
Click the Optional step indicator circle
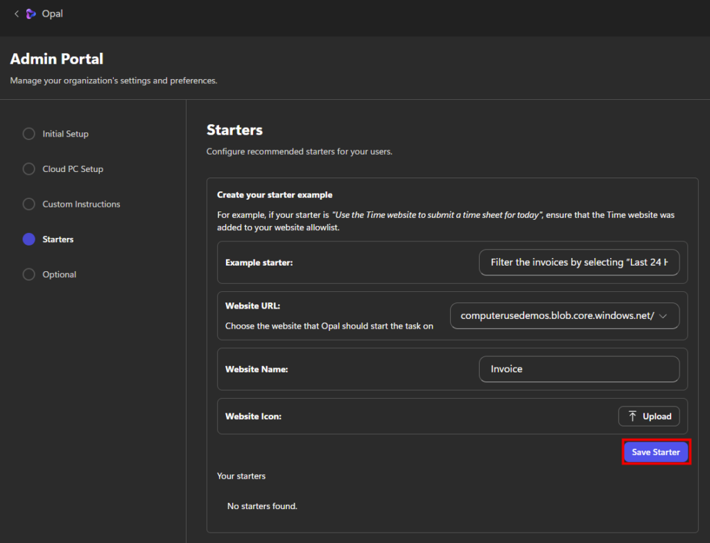pyautogui.click(x=28, y=275)
